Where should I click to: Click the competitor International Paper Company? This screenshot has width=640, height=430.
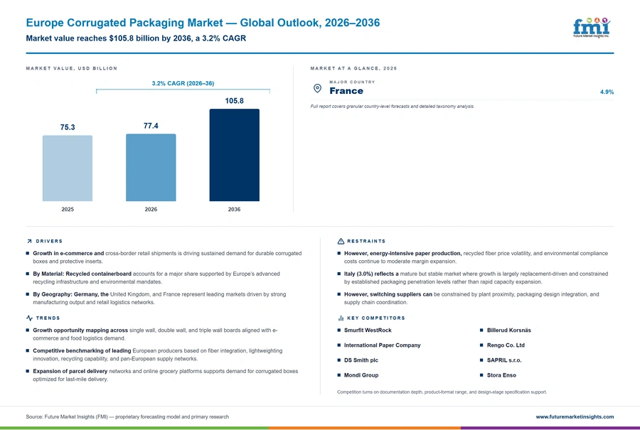382,345
